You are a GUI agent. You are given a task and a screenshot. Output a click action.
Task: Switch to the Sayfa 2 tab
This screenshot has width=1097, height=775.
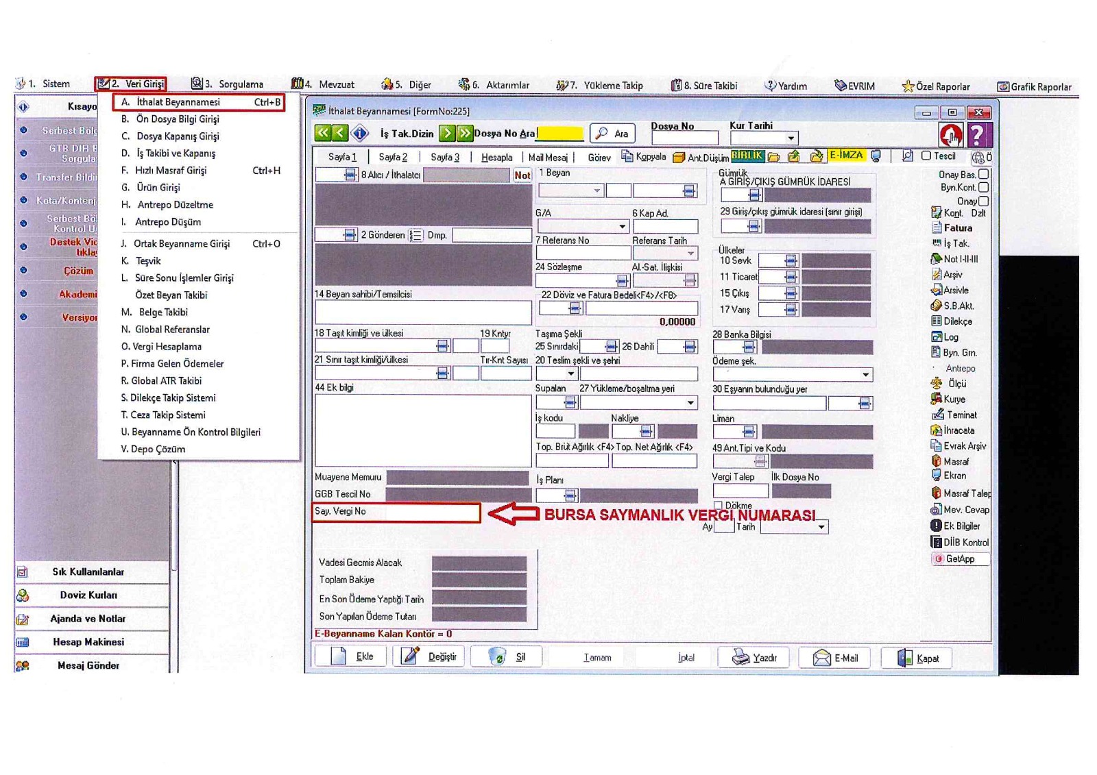pos(393,158)
